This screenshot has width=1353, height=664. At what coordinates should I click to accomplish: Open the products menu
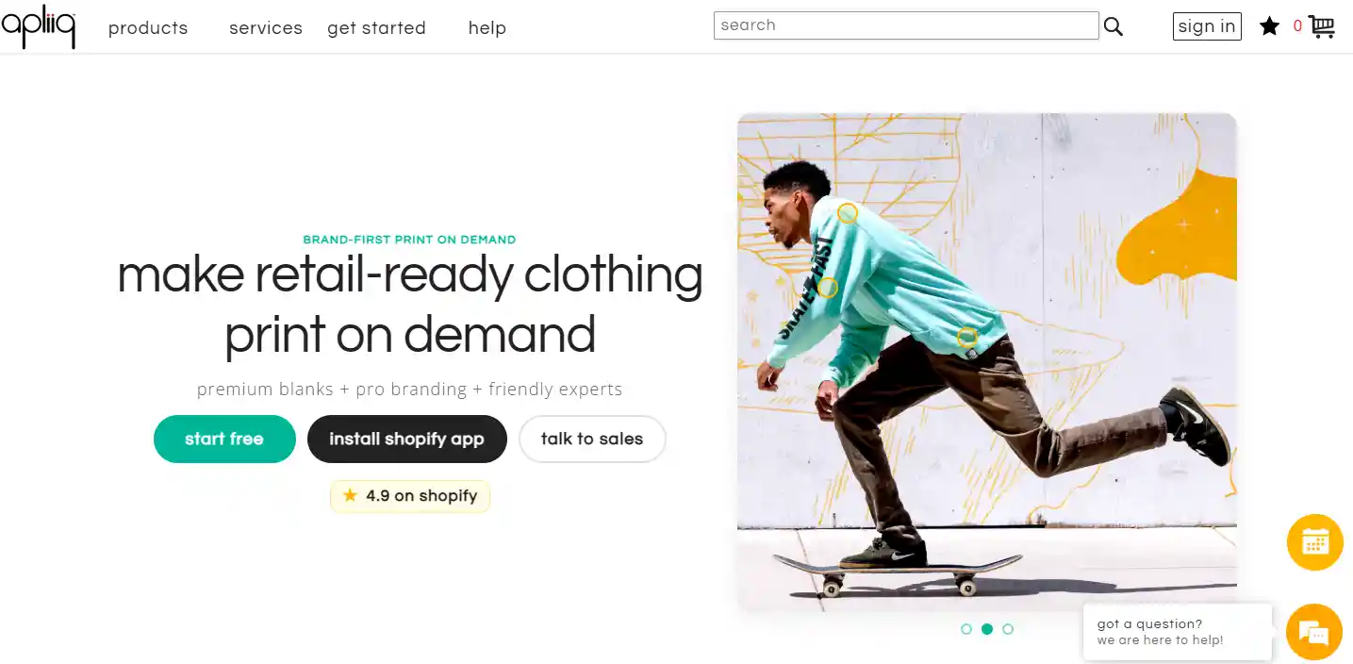point(148,28)
